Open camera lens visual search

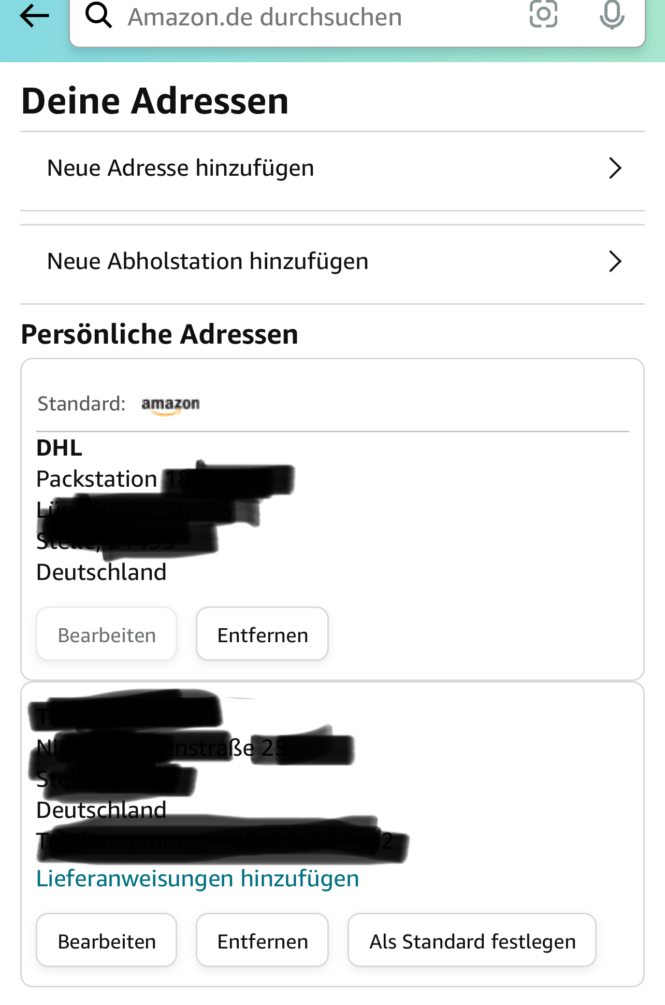coord(543,14)
